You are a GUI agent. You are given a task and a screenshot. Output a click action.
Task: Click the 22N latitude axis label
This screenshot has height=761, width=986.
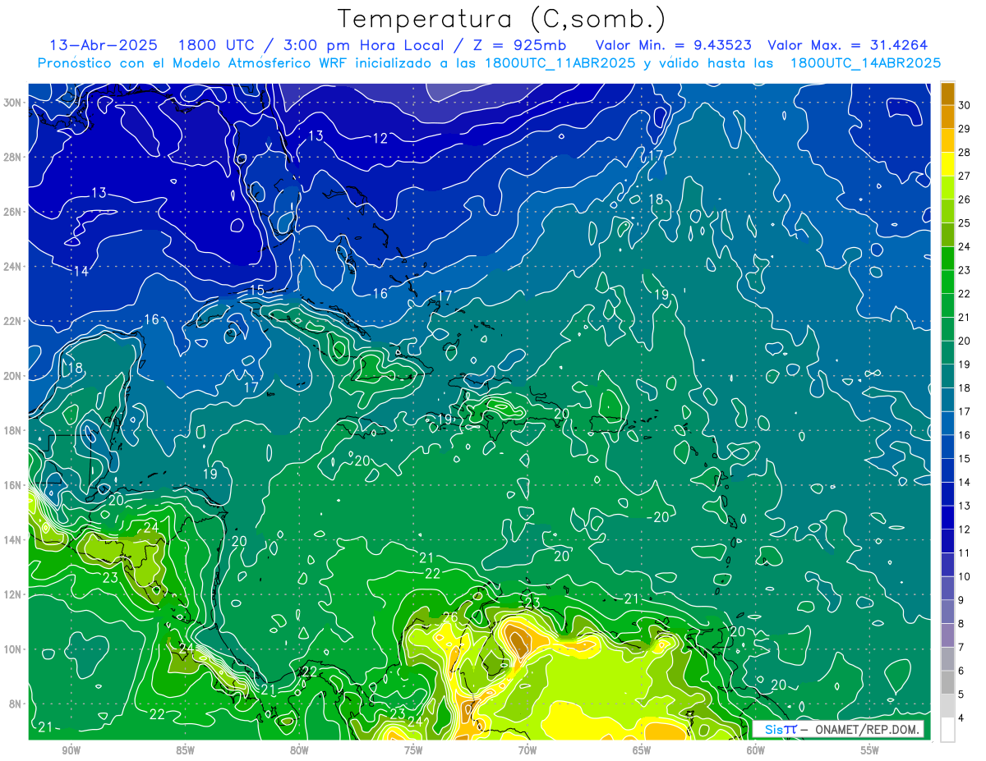coord(12,321)
